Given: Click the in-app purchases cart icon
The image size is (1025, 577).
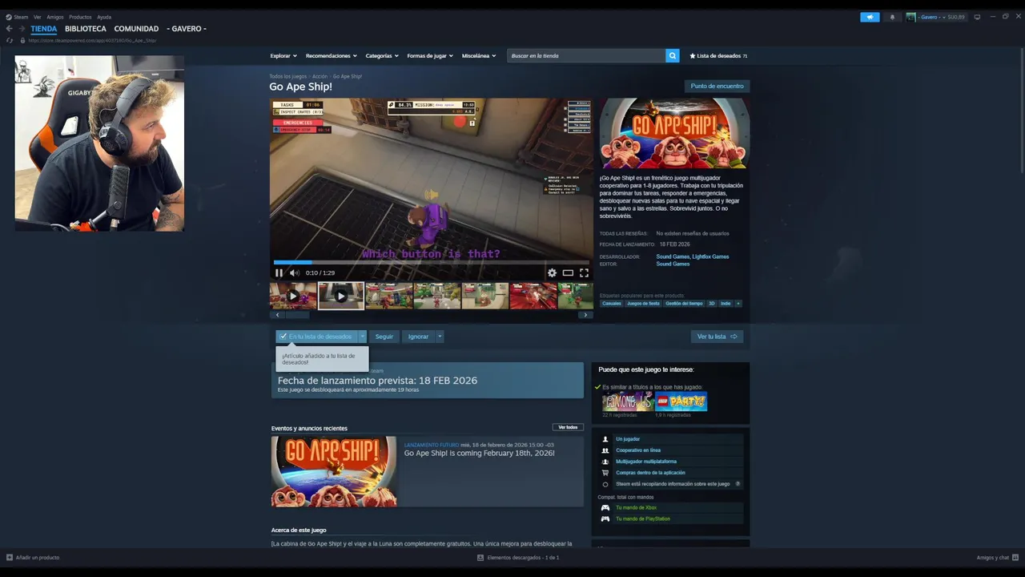Looking at the screenshot, I should coord(605,473).
